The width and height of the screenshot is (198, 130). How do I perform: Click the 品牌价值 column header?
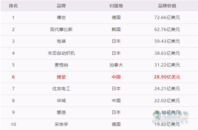click(x=167, y=6)
